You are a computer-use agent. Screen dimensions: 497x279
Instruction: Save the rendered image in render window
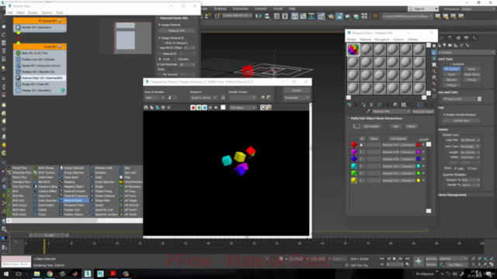146,108
